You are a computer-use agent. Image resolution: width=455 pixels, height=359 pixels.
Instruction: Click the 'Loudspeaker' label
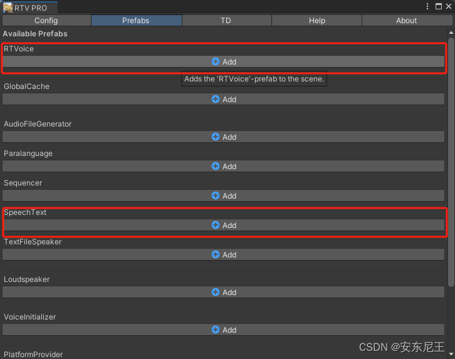(27, 279)
